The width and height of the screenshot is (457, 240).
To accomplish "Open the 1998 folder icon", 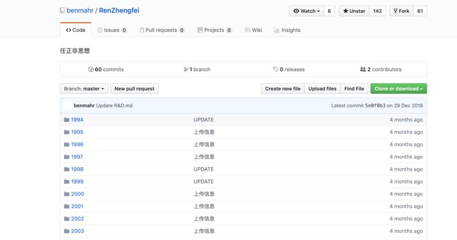I will pos(67,169).
